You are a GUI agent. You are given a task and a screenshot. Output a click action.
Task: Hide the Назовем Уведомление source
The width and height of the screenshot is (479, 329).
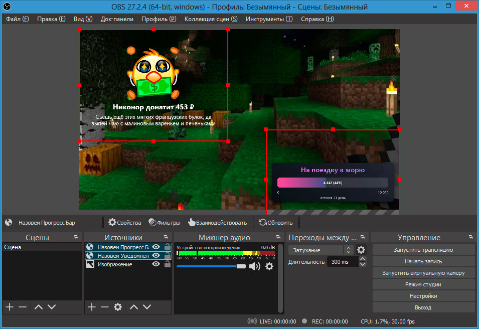156,255
